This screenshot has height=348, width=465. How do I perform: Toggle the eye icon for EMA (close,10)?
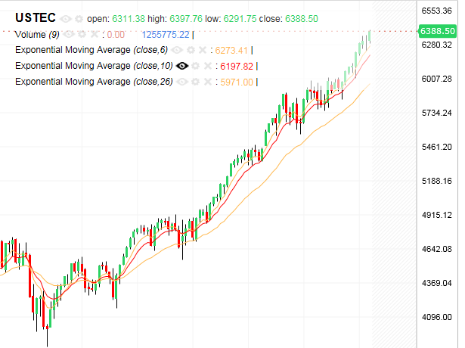[x=182, y=66]
